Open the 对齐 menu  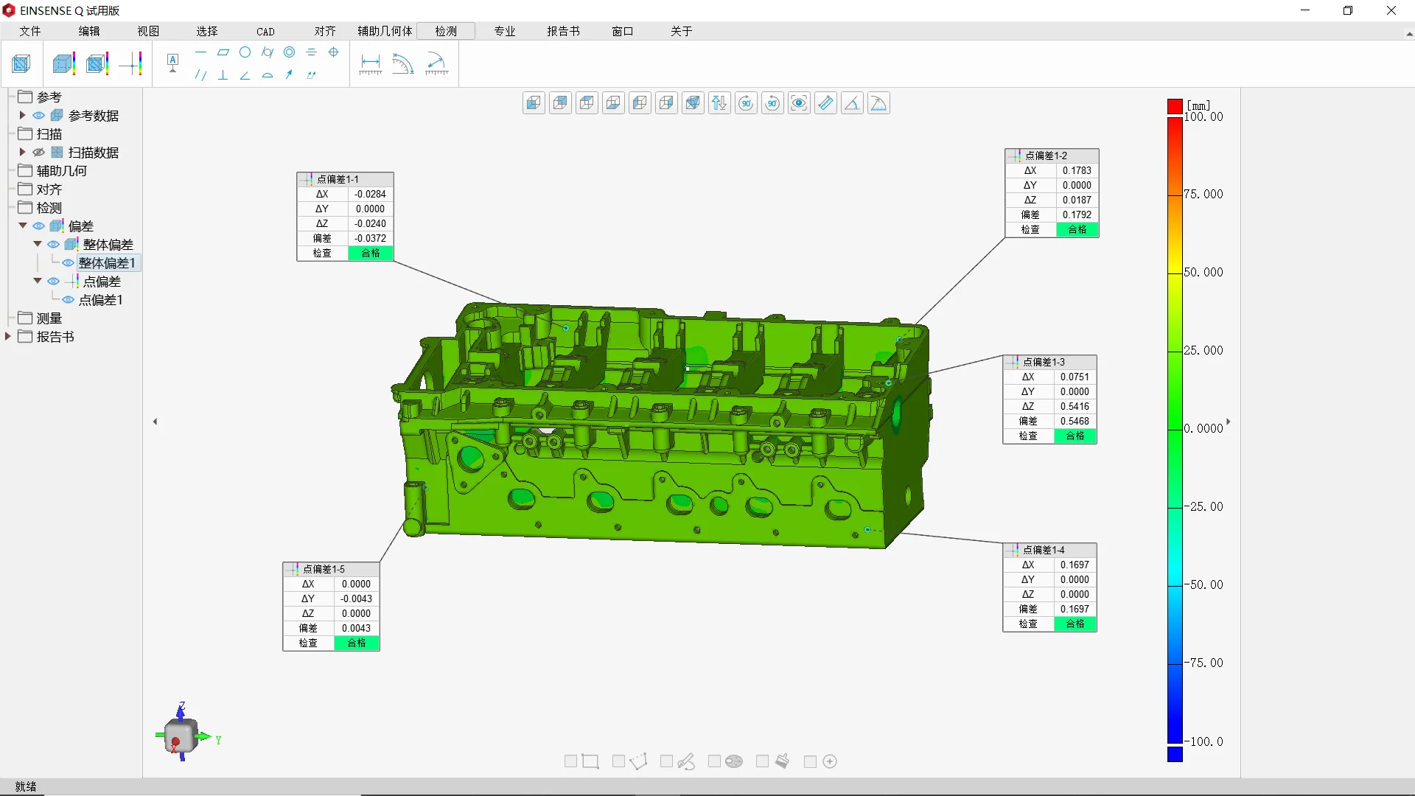324,31
